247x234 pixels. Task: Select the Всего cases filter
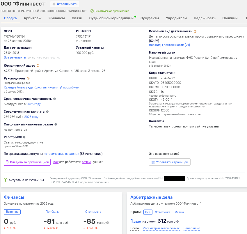point(135,228)
